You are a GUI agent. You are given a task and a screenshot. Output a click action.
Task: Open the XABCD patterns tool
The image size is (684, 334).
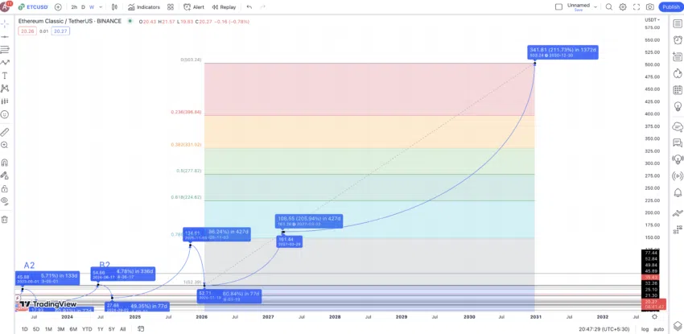pyautogui.click(x=5, y=89)
